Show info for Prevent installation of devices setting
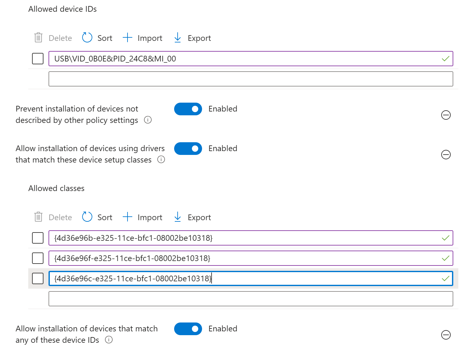 [x=148, y=120]
